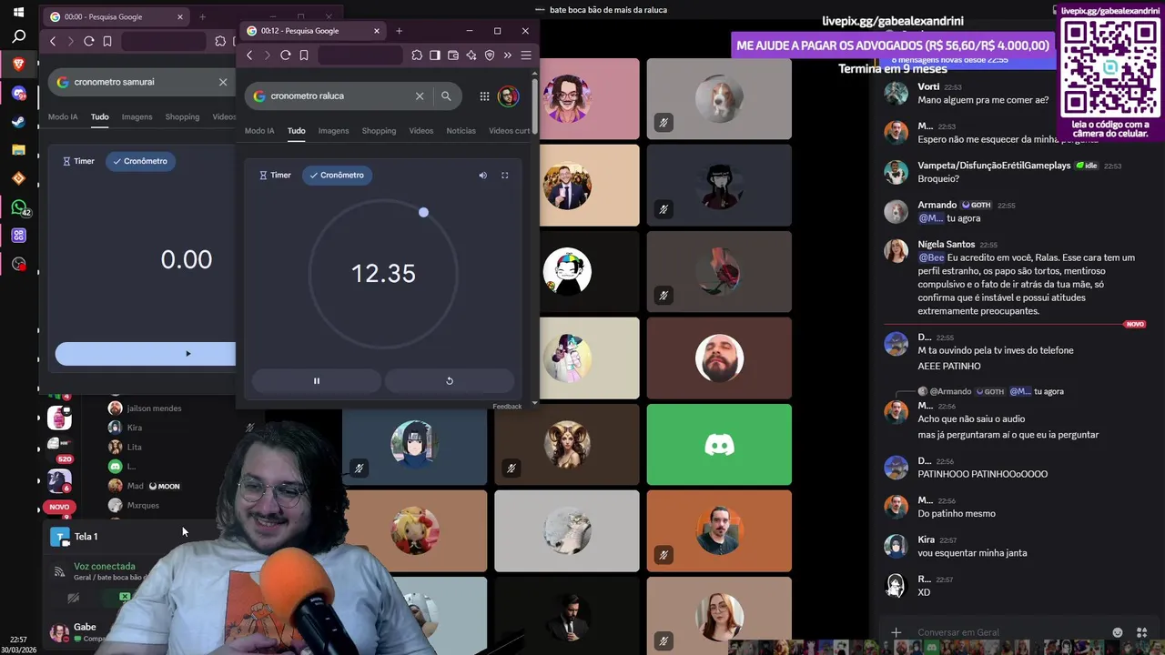Expand hidden toolbar items chevron
The height and width of the screenshot is (655, 1165).
coord(508,55)
